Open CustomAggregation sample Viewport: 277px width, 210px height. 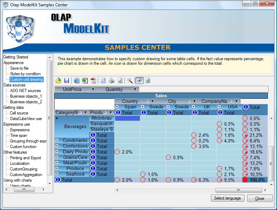[x=26, y=175]
